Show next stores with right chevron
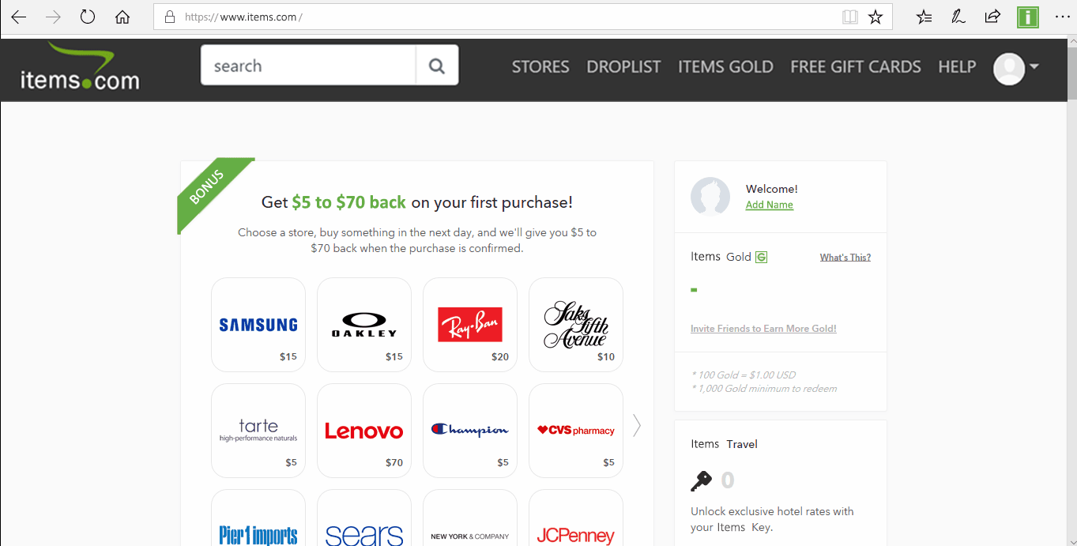This screenshot has height=546, width=1077. (x=637, y=425)
